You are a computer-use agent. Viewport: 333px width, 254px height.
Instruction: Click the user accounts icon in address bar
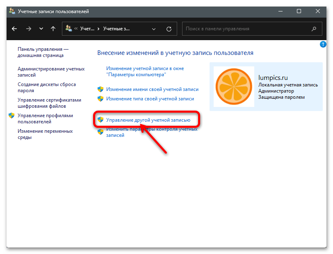click(68, 28)
